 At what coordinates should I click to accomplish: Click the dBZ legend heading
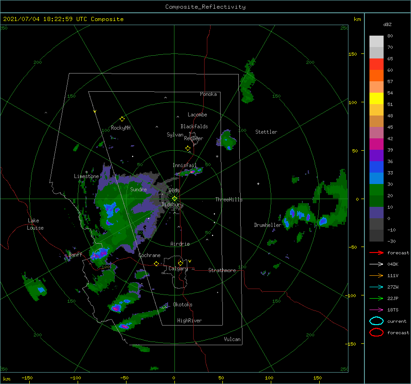[387, 24]
